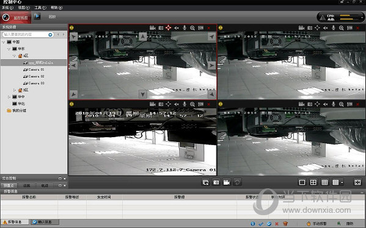Expand the 华中 tree node

coord(9,97)
